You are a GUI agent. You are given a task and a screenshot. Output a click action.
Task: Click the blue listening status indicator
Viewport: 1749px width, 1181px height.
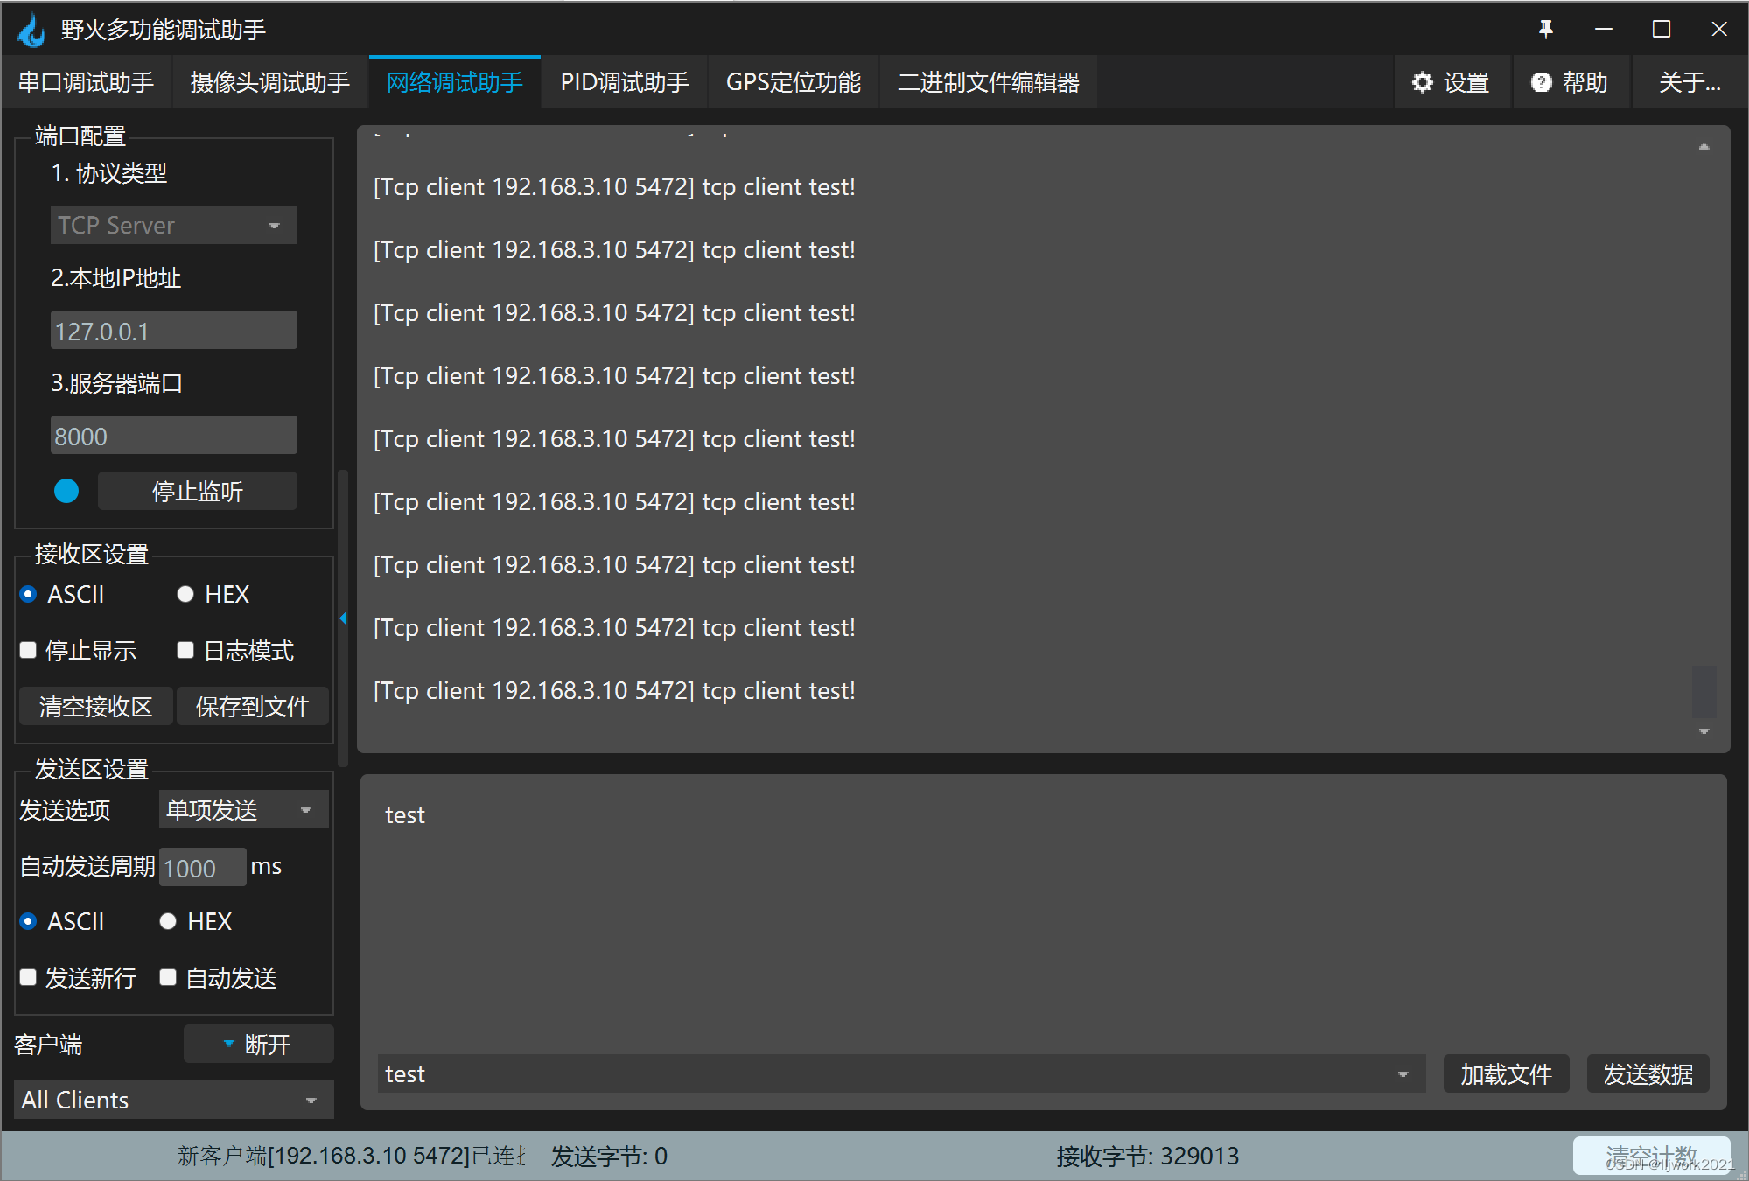click(x=66, y=491)
